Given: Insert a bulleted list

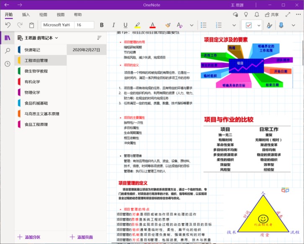Looking at the screenshot, I should (x=204, y=25).
